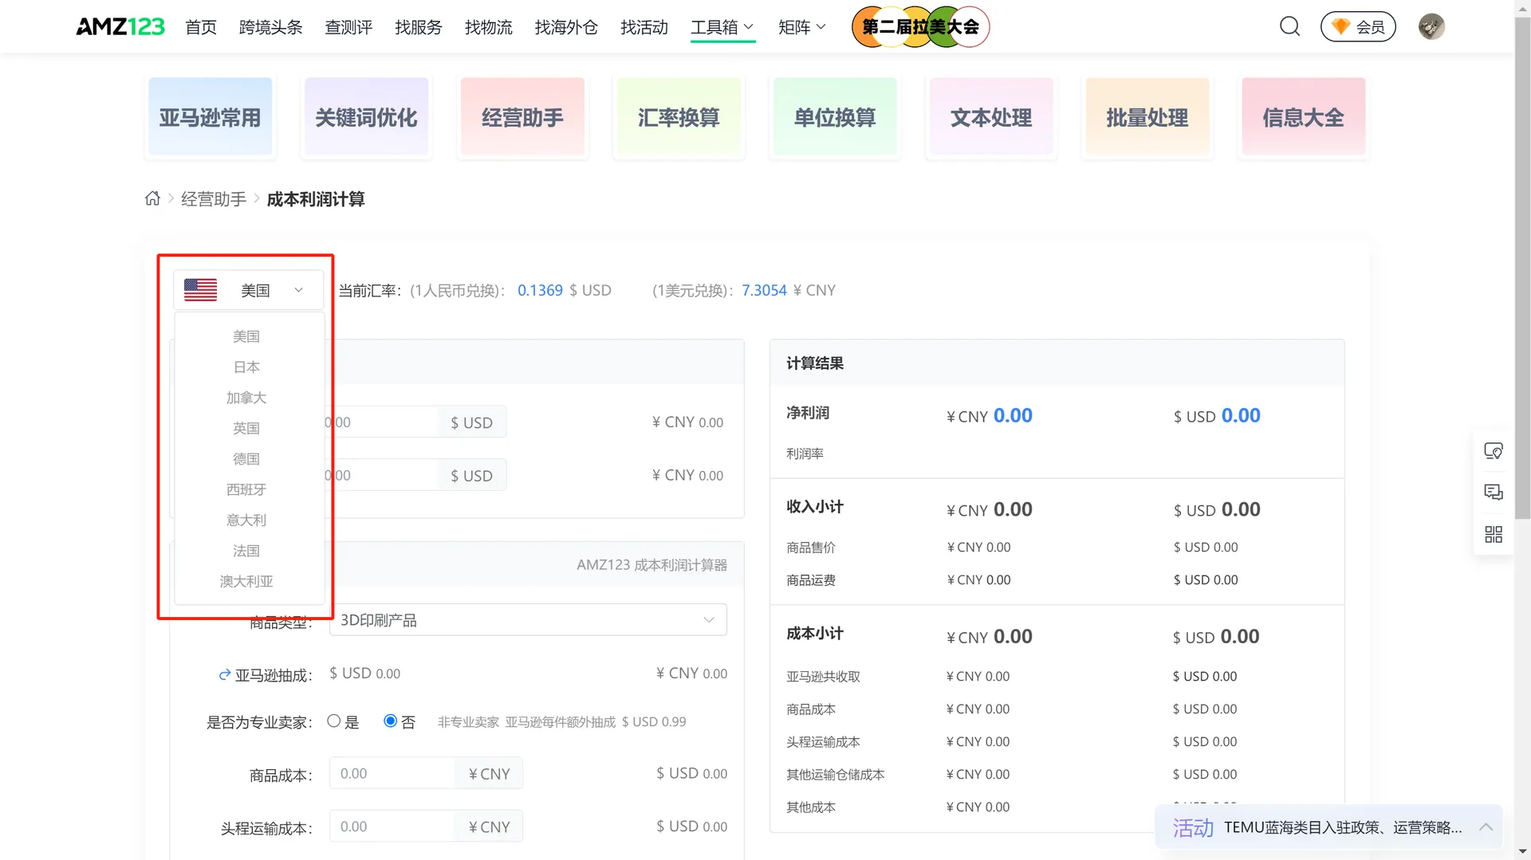Open the 汇率换算 category tile
Image resolution: width=1531 pixels, height=860 pixels.
pos(679,116)
